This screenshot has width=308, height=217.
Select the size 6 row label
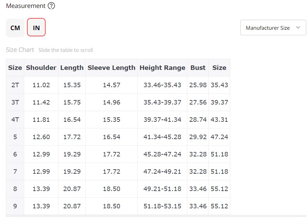click(x=15, y=154)
